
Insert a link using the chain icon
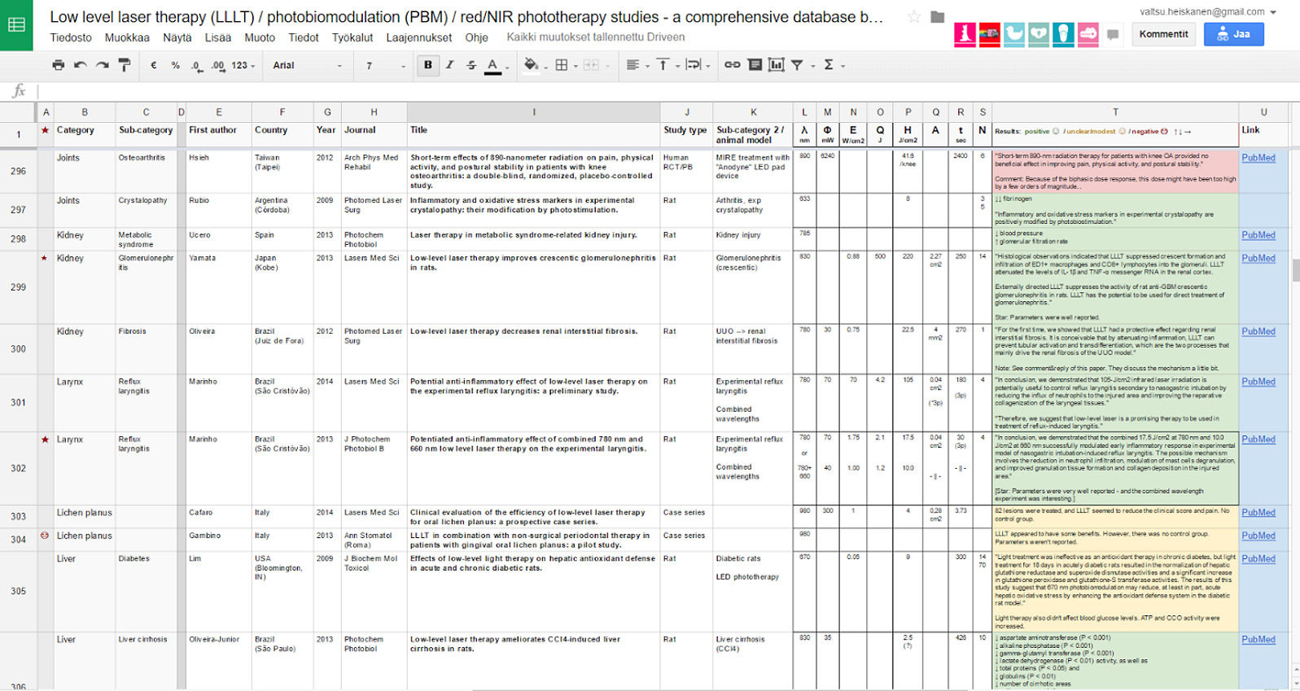[x=733, y=65]
